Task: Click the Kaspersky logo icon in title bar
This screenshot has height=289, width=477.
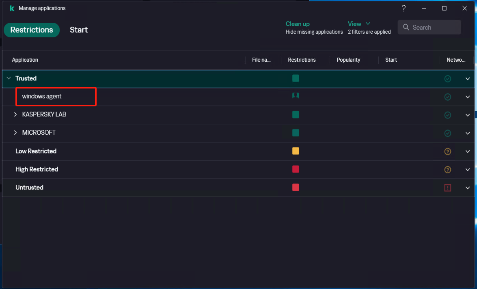Action: point(12,8)
